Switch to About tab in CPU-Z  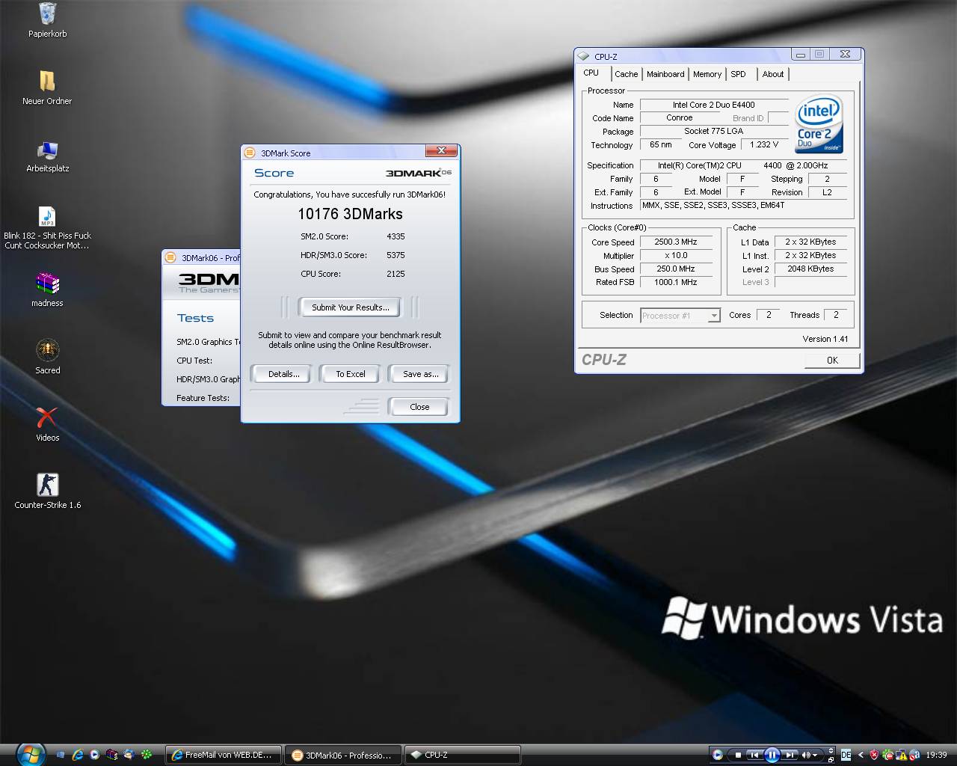(773, 74)
